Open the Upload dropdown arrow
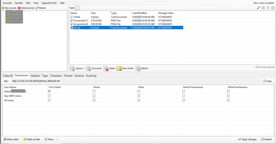 tap(84, 68)
